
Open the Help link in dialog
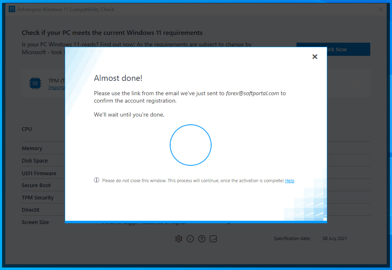[x=289, y=181]
